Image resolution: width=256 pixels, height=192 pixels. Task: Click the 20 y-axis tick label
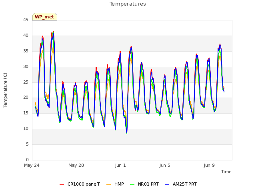[26, 98]
